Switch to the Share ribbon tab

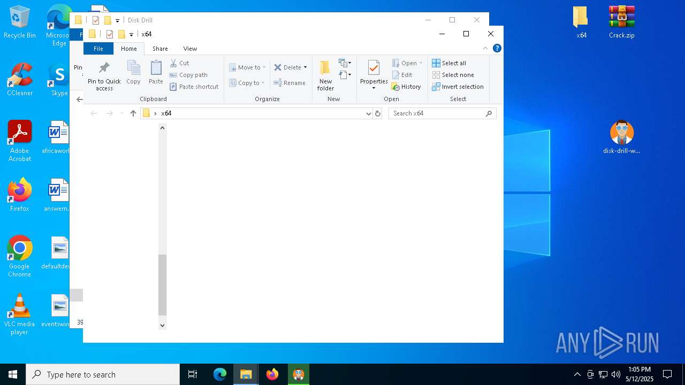pos(160,49)
